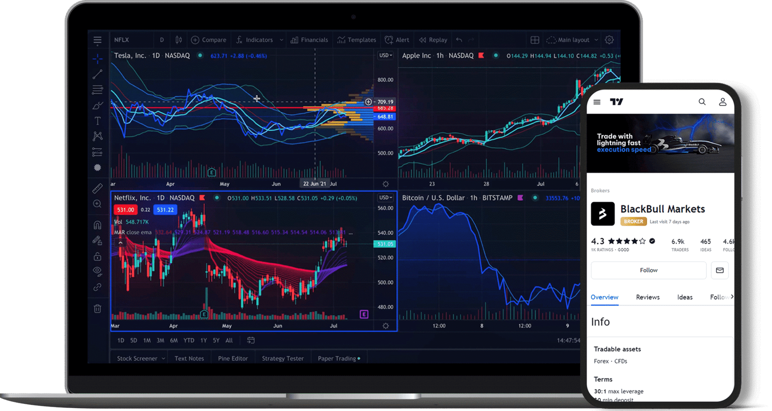Open the hamburger menu in the chart app

[x=97, y=40]
